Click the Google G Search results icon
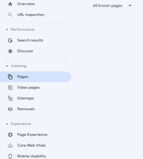 point(10,40)
